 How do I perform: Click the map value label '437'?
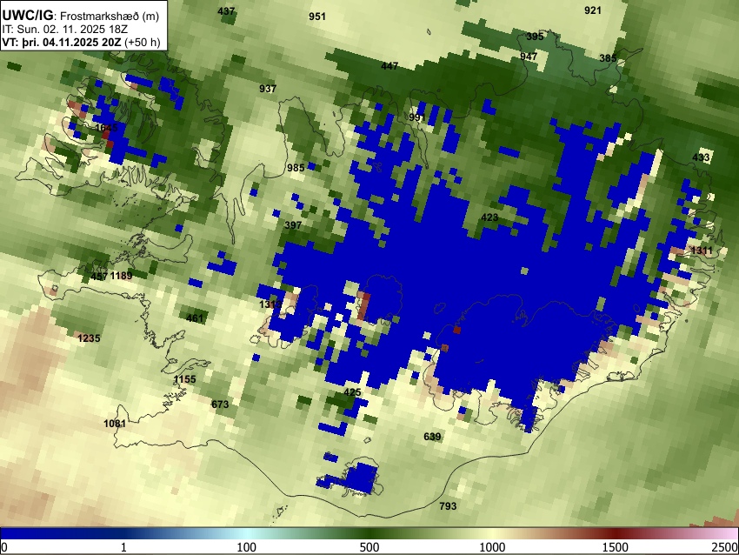(x=226, y=10)
